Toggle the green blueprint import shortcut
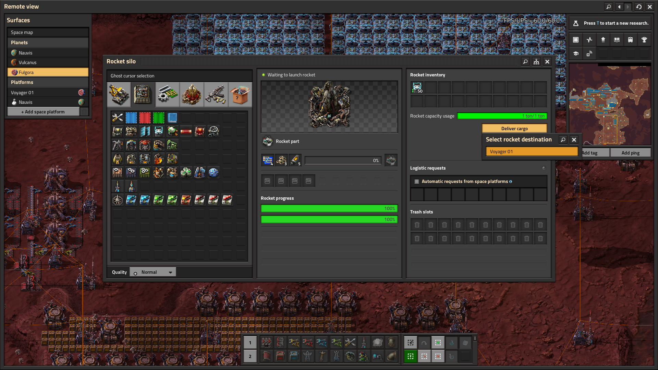 coord(410,356)
